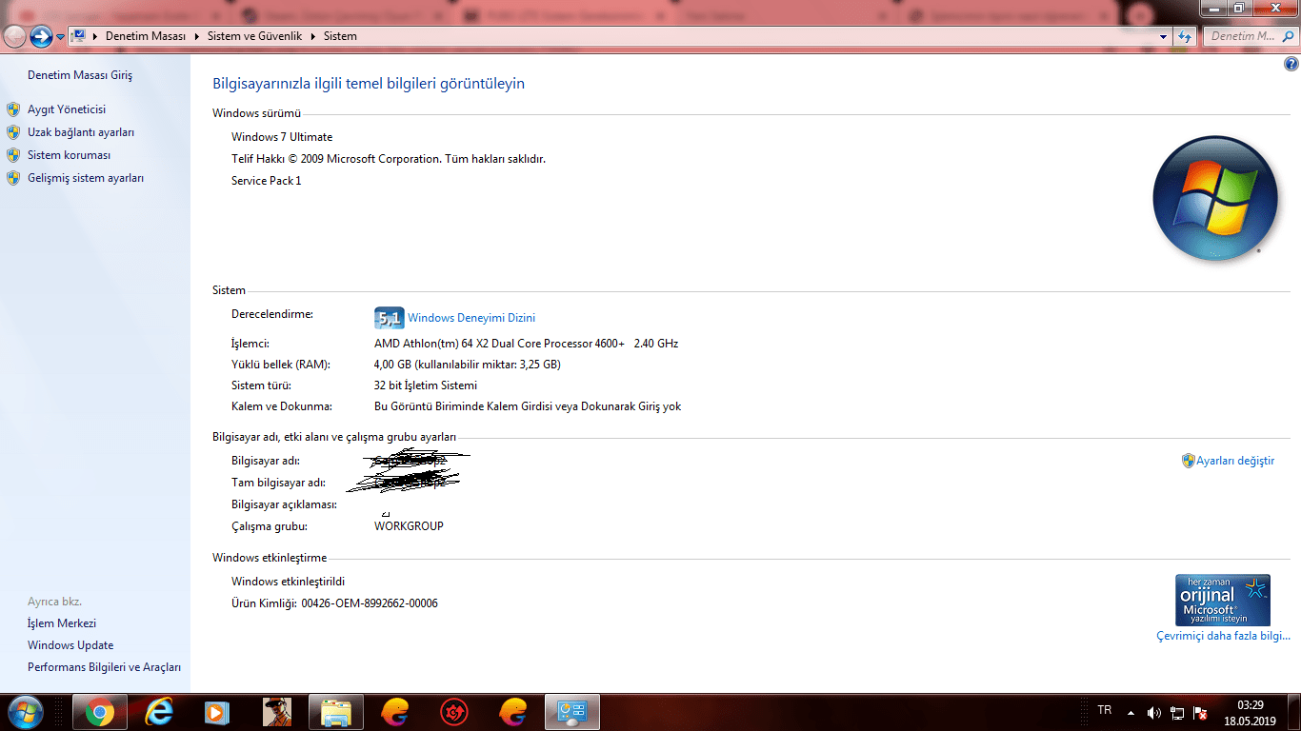
Task: Refresh the page with the address bar button
Action: pos(1185,37)
